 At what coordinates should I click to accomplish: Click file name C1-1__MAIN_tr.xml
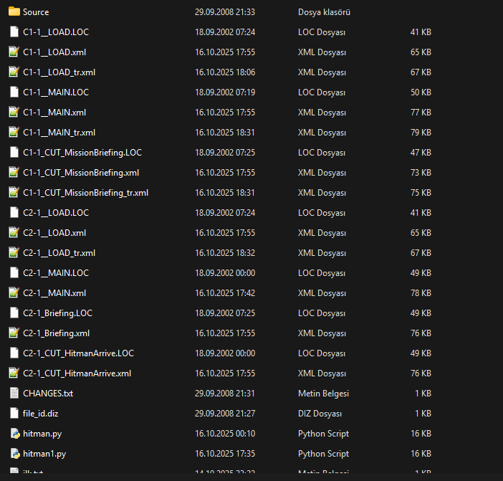click(59, 133)
